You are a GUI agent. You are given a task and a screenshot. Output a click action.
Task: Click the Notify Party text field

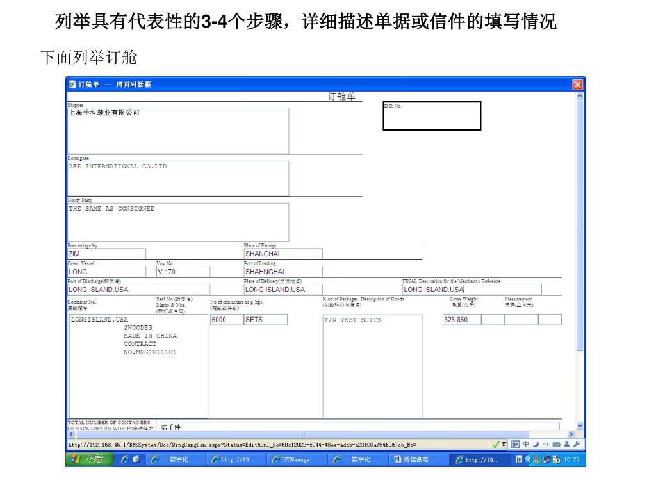click(178, 222)
